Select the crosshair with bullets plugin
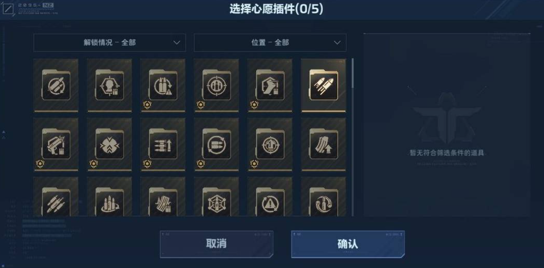The image size is (544, 268). [216, 85]
